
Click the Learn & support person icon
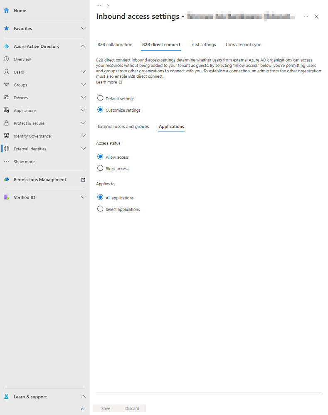pos(7,396)
